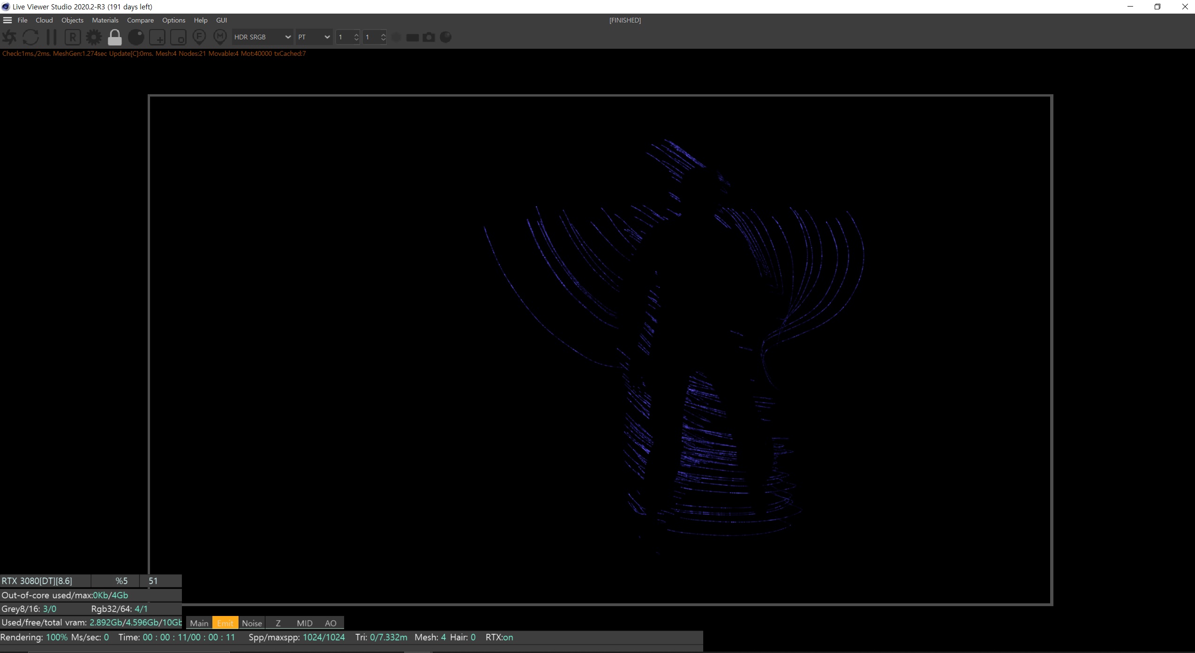This screenshot has height=653, width=1195.
Task: Restart the render with circular arrows icon
Action: tap(31, 37)
